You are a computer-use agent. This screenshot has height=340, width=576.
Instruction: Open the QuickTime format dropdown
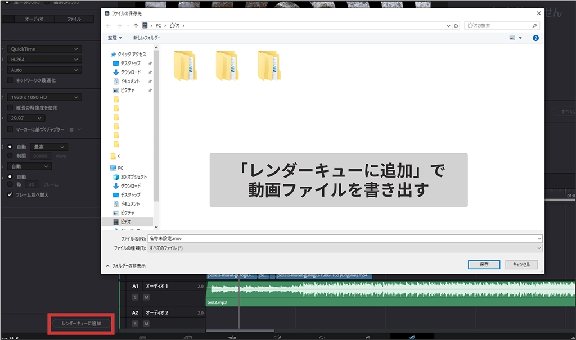click(45, 49)
